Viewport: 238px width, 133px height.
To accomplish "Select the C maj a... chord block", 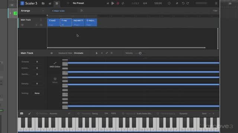I will coord(91,23).
